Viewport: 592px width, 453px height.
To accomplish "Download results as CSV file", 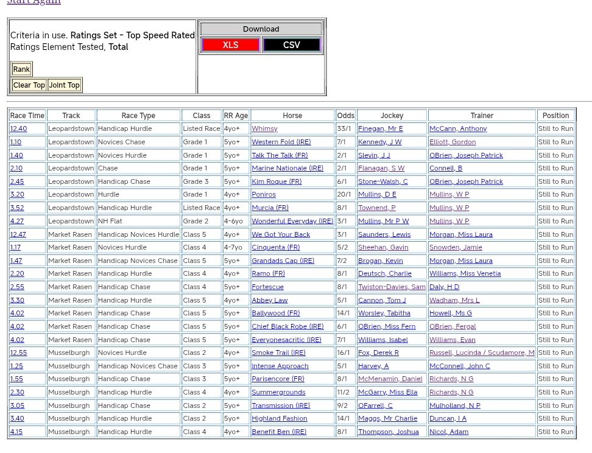I will (291, 45).
